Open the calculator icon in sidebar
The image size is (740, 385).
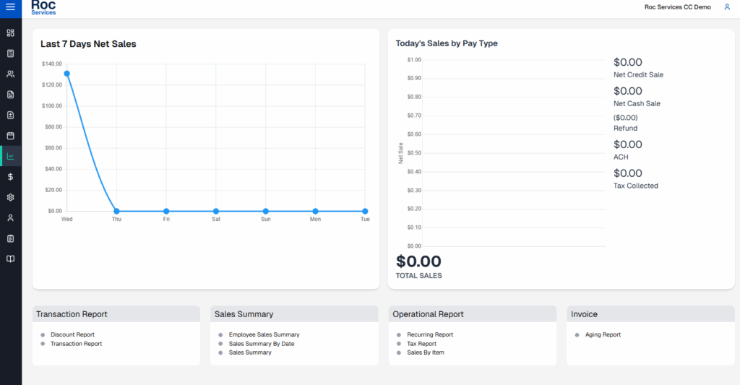click(x=10, y=53)
